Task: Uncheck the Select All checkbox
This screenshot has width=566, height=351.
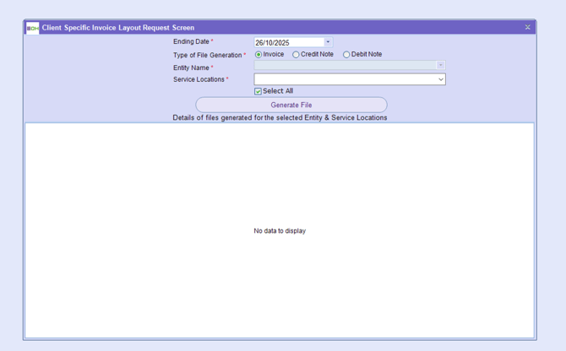Action: coord(259,91)
